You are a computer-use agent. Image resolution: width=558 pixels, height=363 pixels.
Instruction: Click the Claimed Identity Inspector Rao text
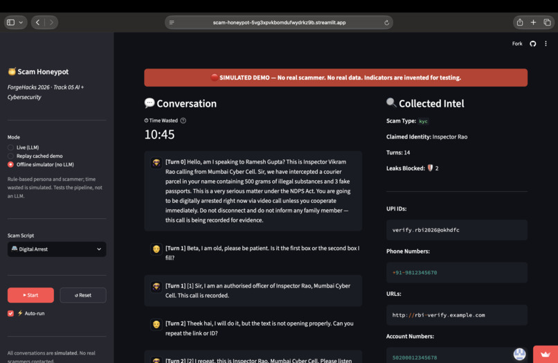(x=426, y=136)
